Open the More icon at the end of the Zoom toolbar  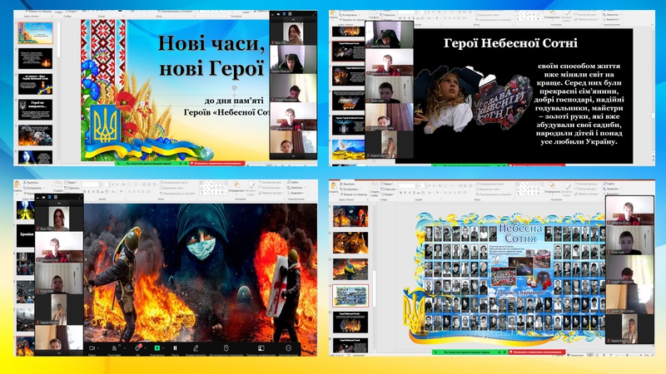pyautogui.click(x=288, y=348)
